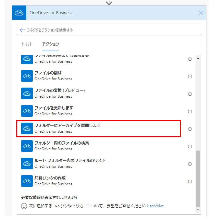Focus the コネクタとアクションを検索する search field

[x=109, y=30]
